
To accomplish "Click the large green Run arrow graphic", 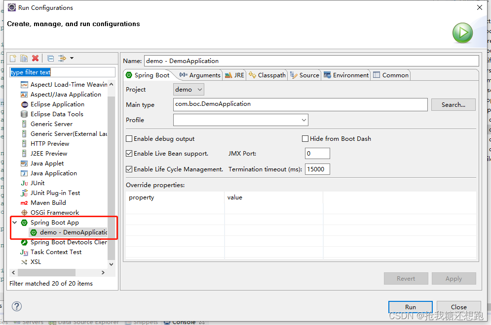I will click(462, 33).
